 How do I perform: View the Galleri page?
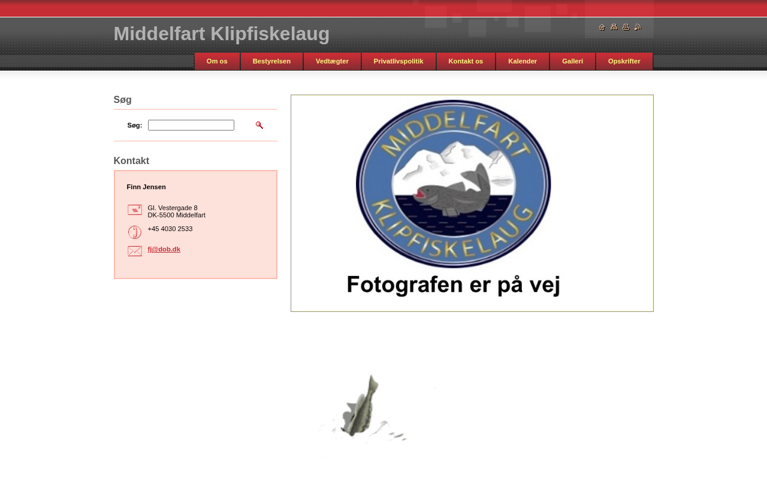[x=572, y=61]
